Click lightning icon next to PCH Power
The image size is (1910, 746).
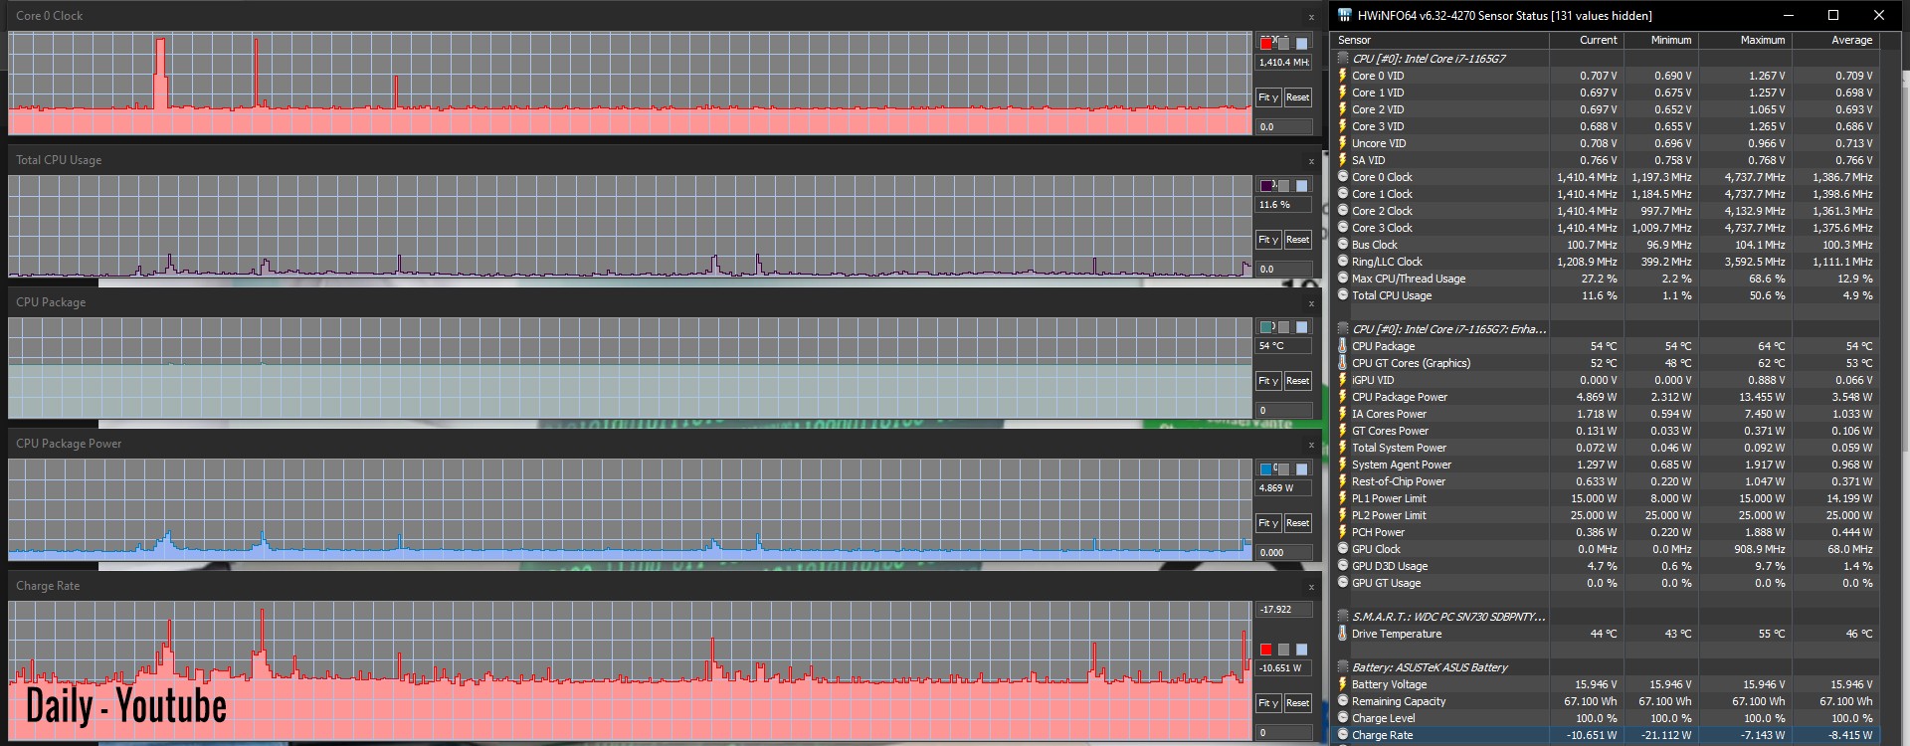click(x=1343, y=532)
